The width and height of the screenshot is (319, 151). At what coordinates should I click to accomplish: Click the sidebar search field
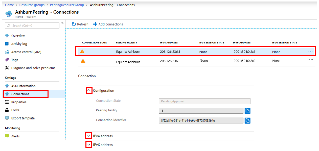pos(32,26)
